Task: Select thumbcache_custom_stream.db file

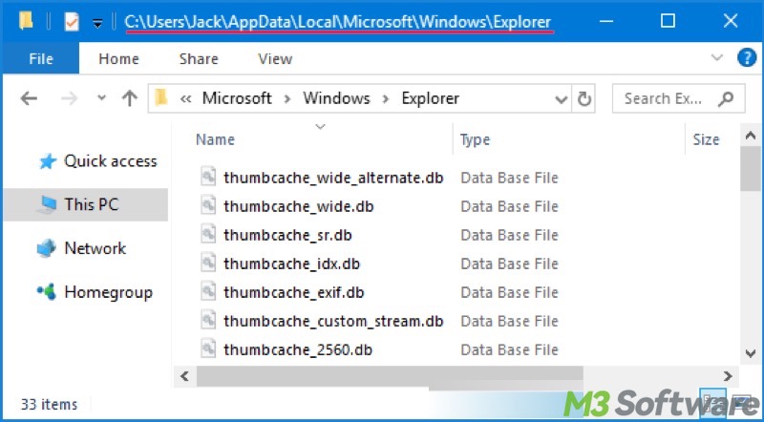Action: pos(333,322)
